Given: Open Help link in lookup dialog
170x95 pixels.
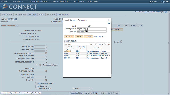Looking at the screenshot, I should (x=108, y=23).
